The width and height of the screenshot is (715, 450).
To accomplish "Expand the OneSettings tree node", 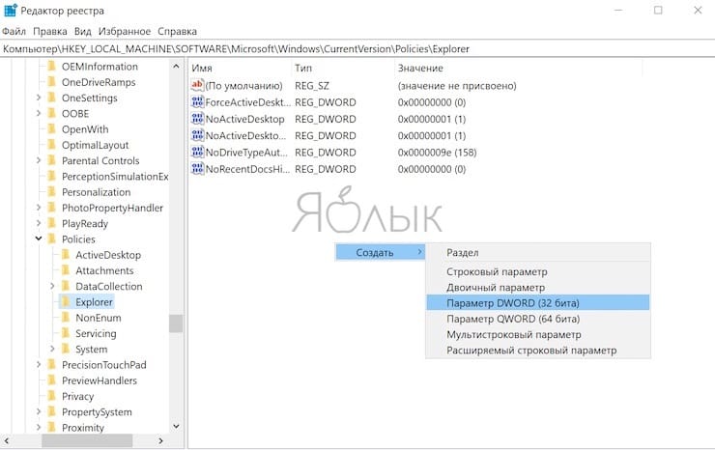I will click(x=39, y=98).
